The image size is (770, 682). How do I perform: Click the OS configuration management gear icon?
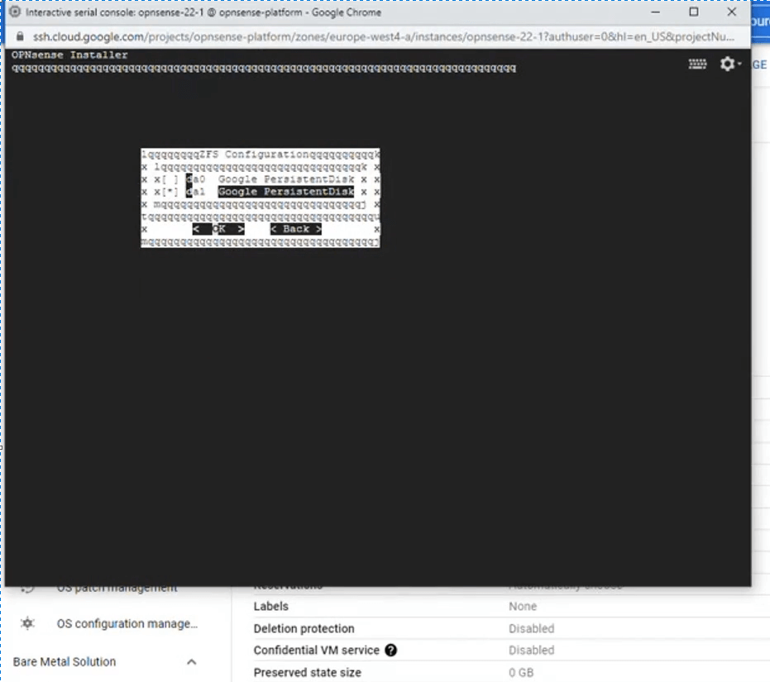(27, 623)
